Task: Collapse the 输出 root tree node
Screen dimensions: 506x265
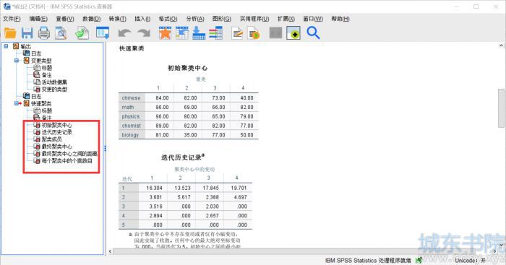Action: (6, 46)
